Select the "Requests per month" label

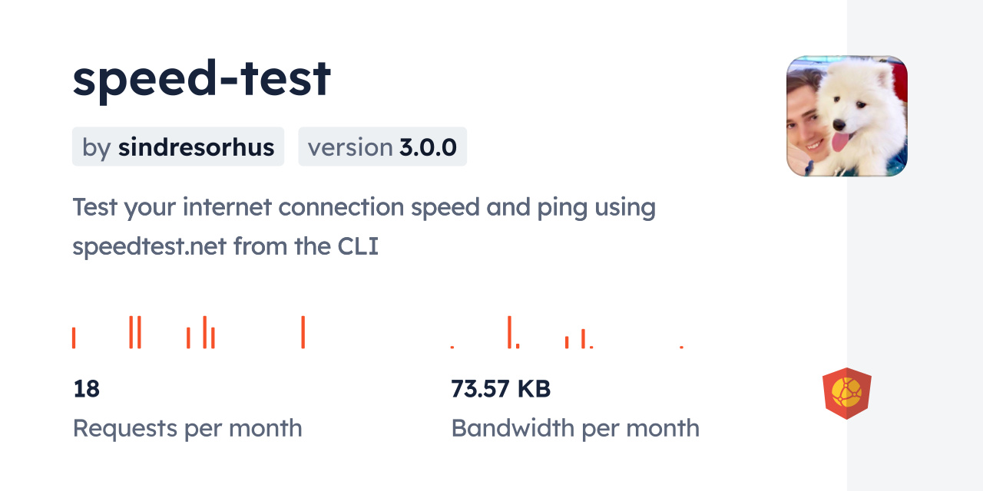click(x=187, y=428)
